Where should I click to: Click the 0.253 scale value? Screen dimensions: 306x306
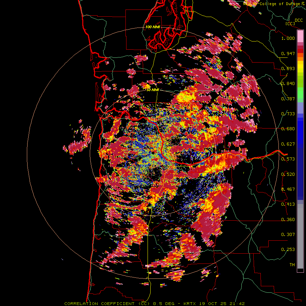pos(288,250)
